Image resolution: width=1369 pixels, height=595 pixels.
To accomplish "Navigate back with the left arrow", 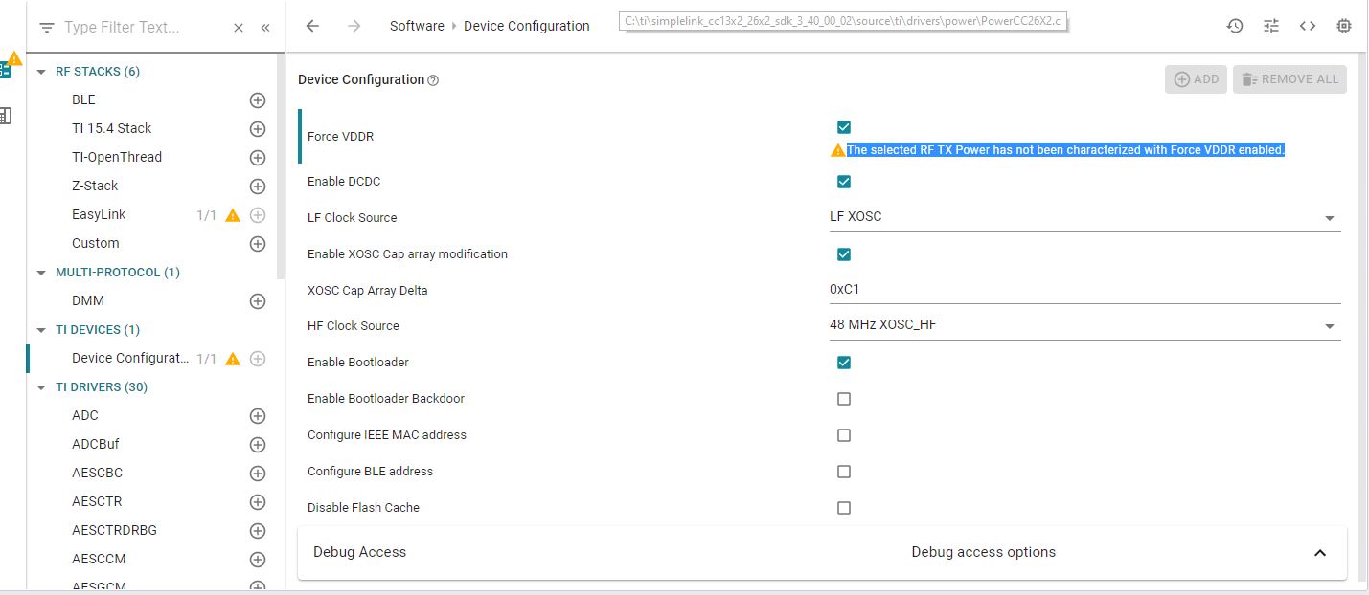I will (312, 26).
